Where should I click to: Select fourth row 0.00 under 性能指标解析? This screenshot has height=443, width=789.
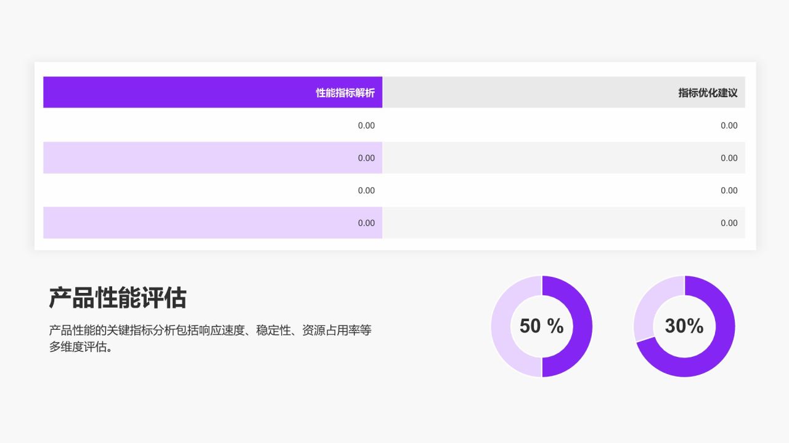(366, 223)
